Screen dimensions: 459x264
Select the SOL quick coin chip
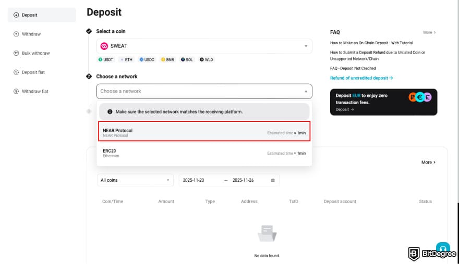point(187,60)
